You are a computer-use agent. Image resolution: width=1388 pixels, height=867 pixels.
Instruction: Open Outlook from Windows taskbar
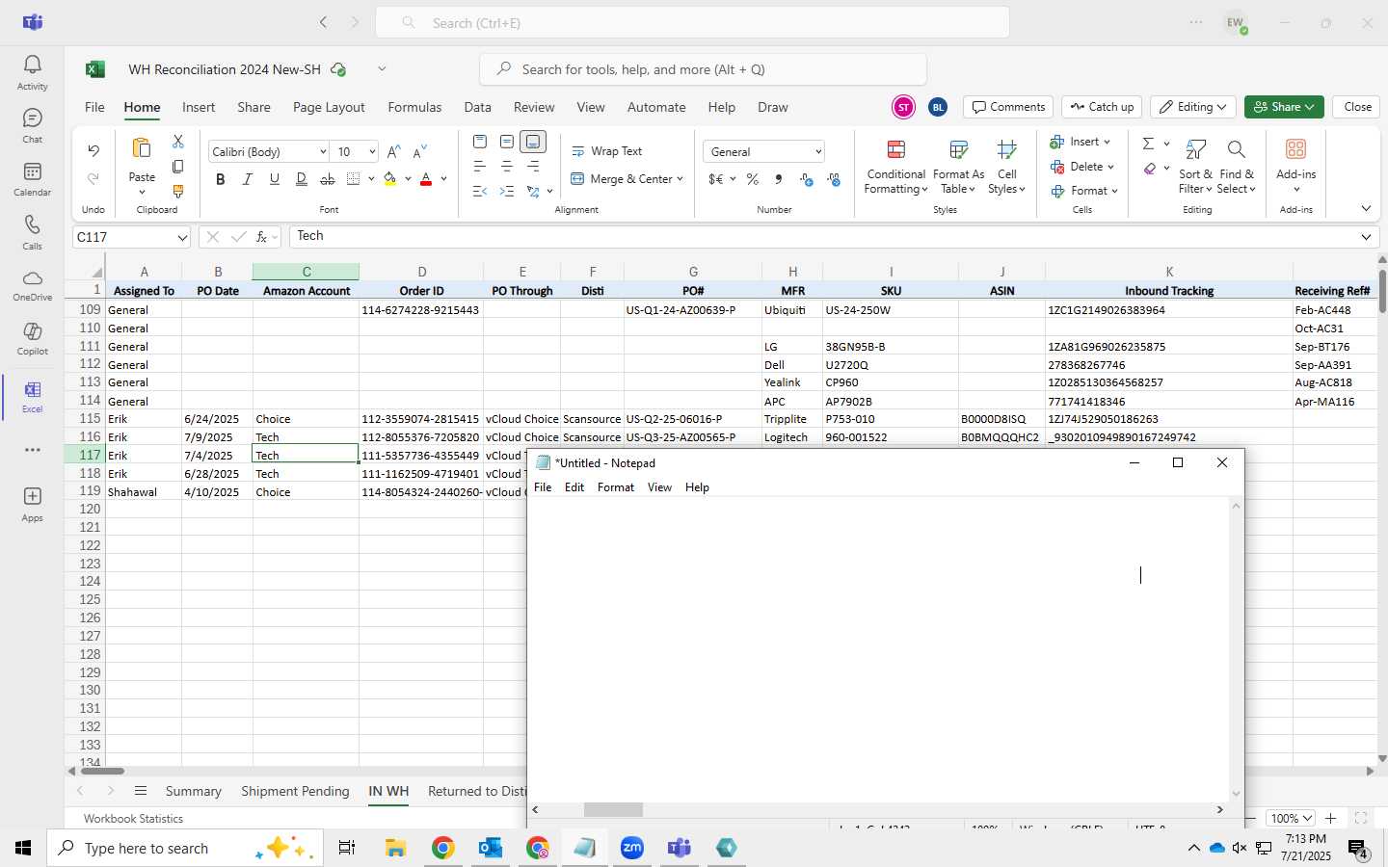(491, 848)
